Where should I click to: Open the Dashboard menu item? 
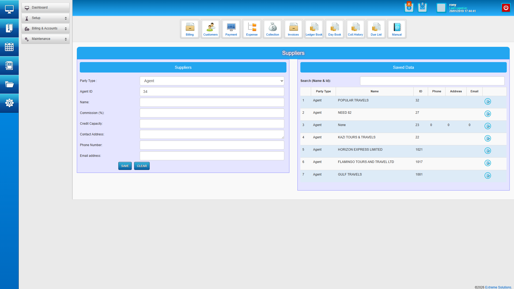[46, 7]
